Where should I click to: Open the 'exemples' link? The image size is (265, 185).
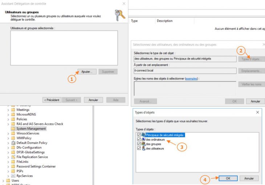(x=191, y=79)
